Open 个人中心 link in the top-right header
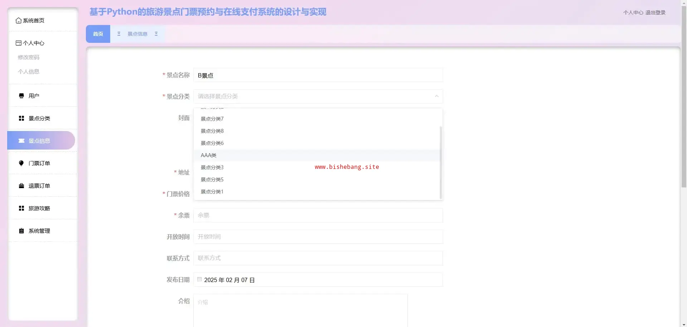 tap(633, 12)
